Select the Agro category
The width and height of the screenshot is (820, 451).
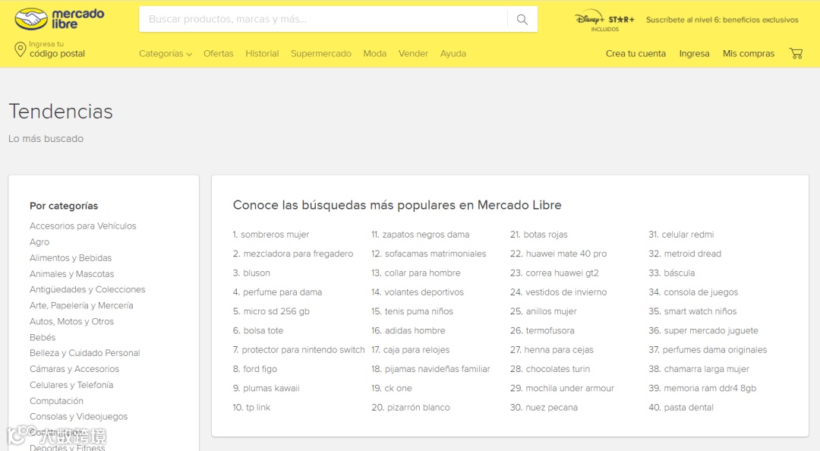pos(39,241)
